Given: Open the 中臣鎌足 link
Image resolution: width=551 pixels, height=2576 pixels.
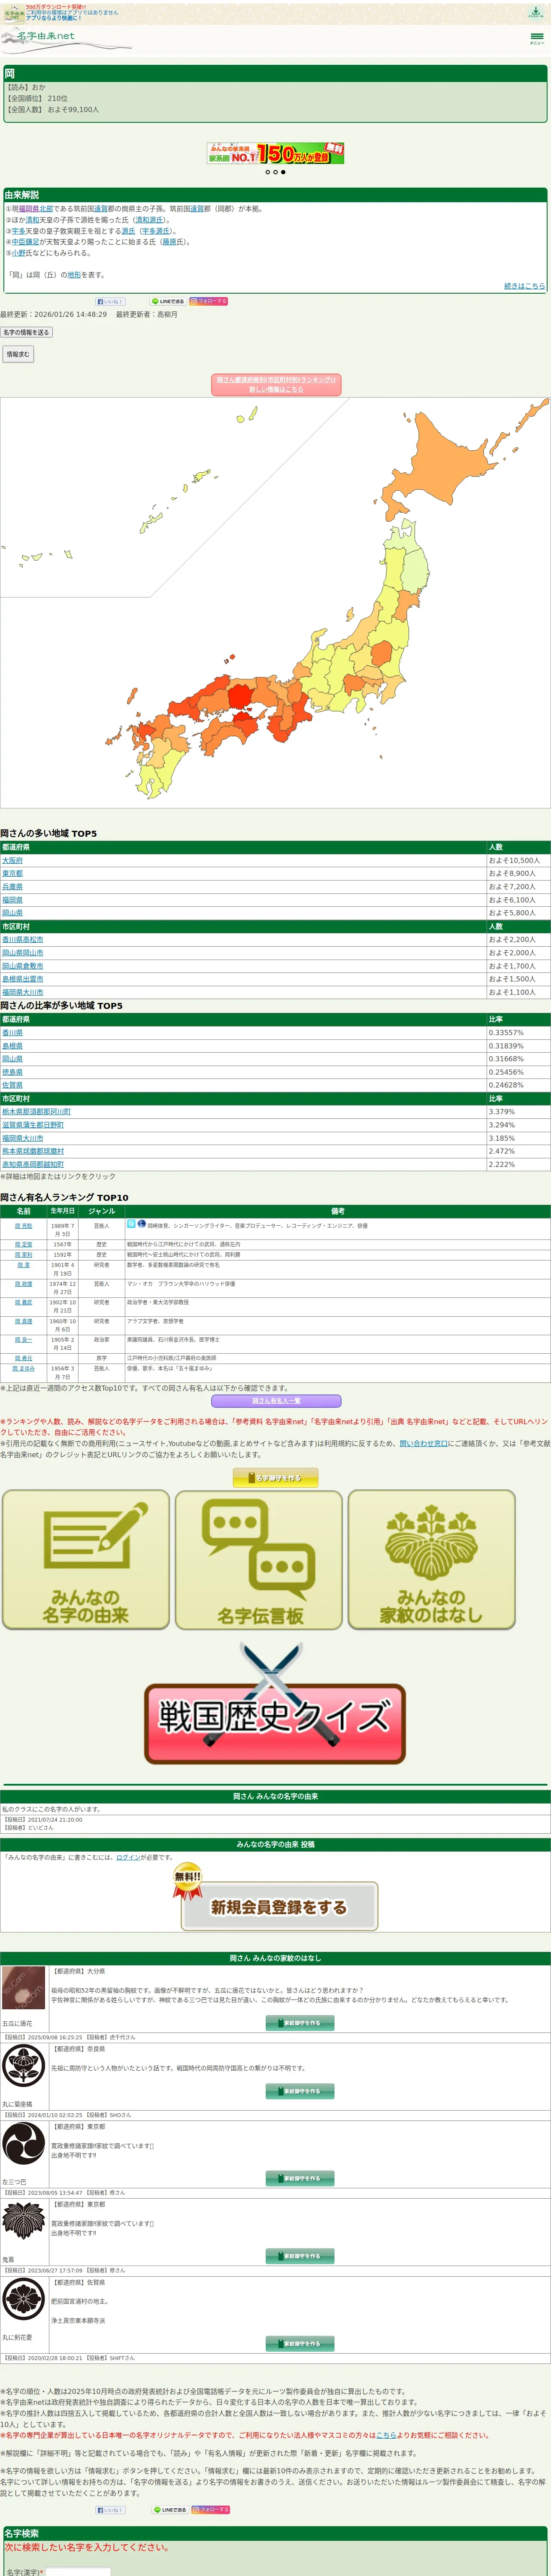Looking at the screenshot, I should click(x=25, y=242).
